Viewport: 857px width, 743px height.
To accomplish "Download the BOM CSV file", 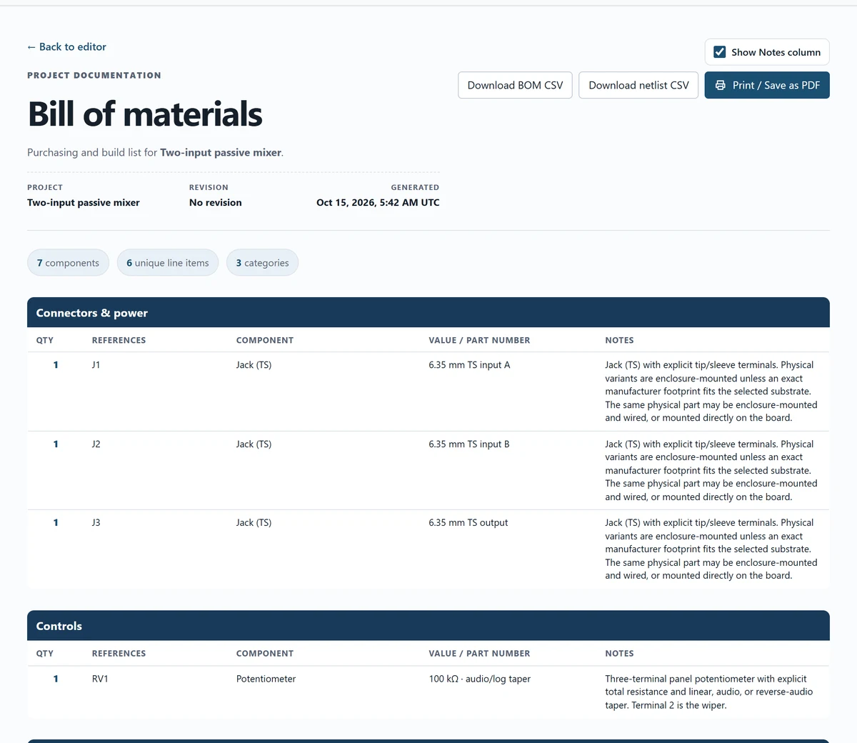I will [515, 85].
